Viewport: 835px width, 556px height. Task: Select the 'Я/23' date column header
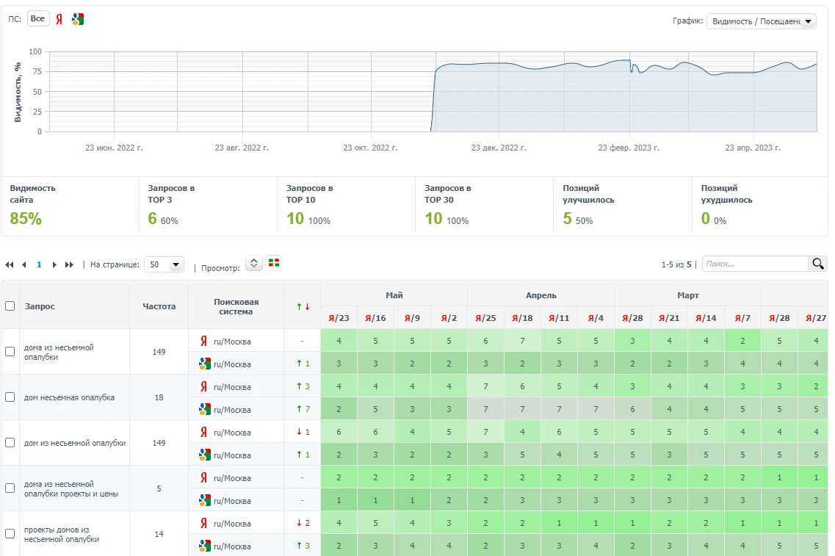[339, 318]
